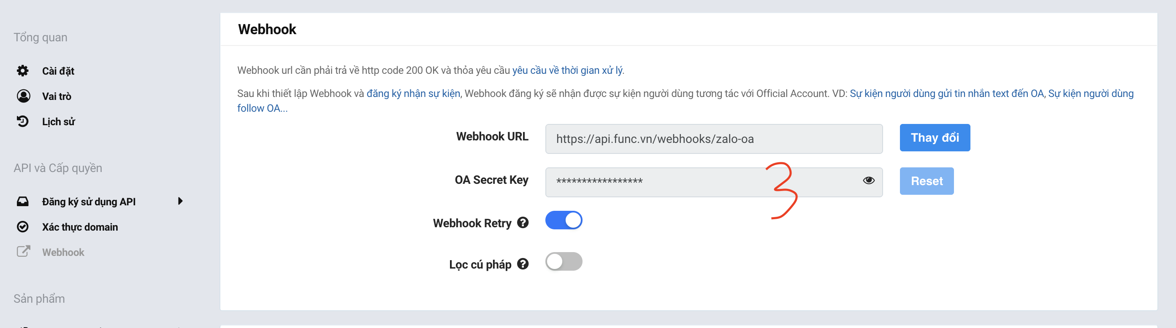
Task: Open the Lịch sử menu item
Action: 58,122
